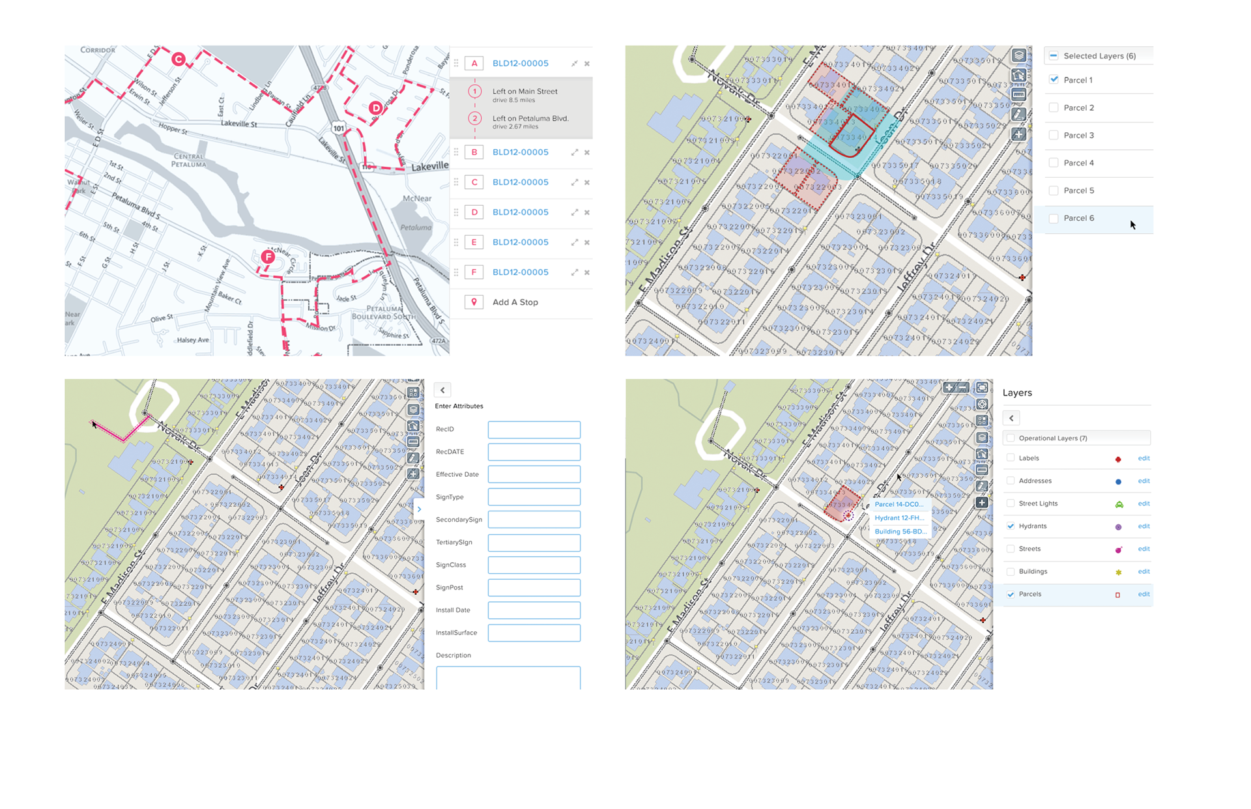This screenshot has height=809, width=1251.
Task: Expand stop B directions with arrows icon
Action: click(575, 152)
